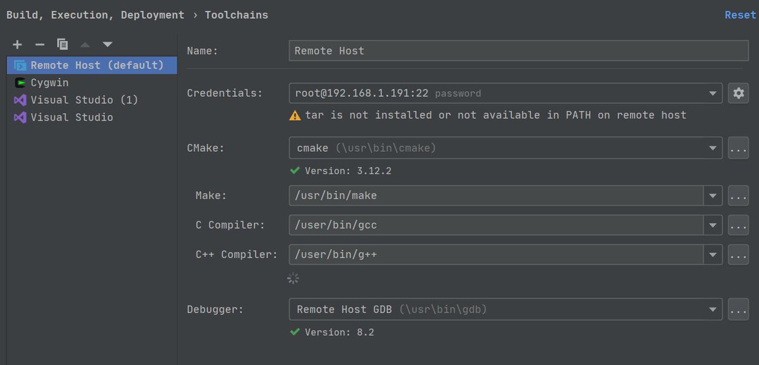The image size is (759, 365).
Task: Click the Toolchains breadcrumb
Action: pyautogui.click(x=237, y=15)
